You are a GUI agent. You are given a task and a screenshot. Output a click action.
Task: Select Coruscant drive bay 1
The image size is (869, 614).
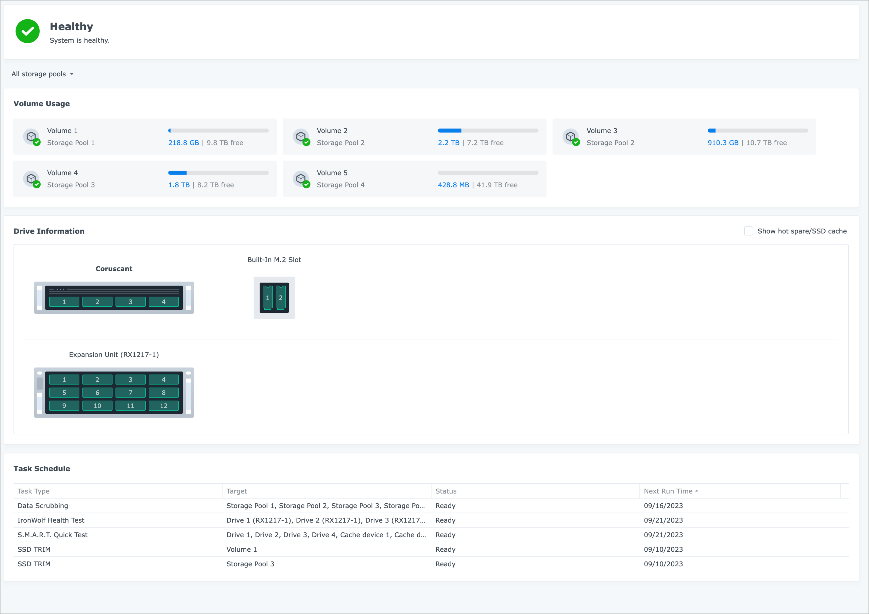pyautogui.click(x=64, y=302)
